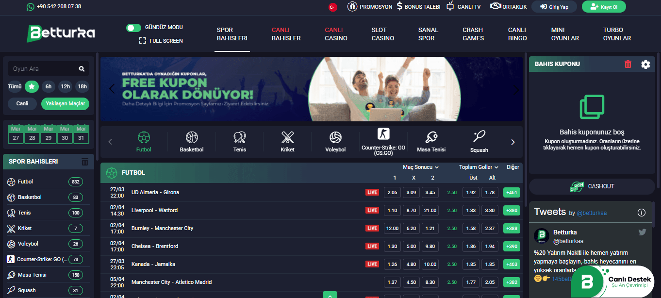Click the Full Screen icon

(142, 41)
